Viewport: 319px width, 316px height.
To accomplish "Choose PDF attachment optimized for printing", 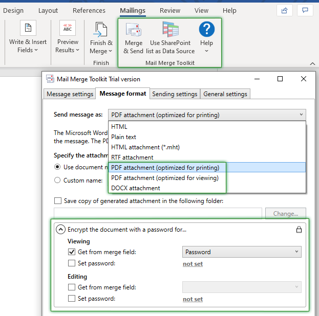I will tap(207, 167).
